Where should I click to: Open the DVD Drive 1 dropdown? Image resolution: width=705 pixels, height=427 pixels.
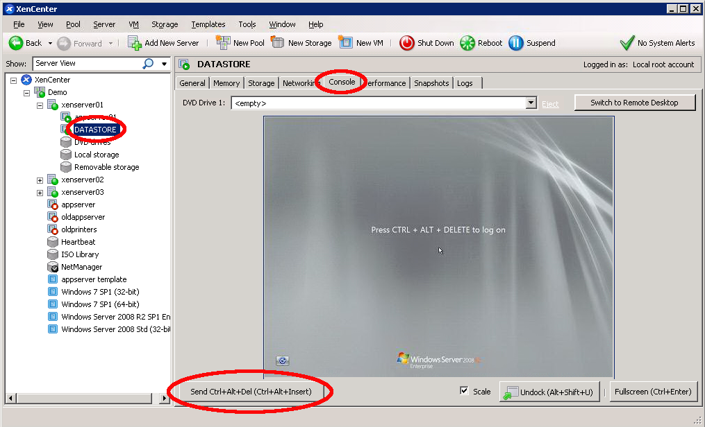[x=531, y=103]
